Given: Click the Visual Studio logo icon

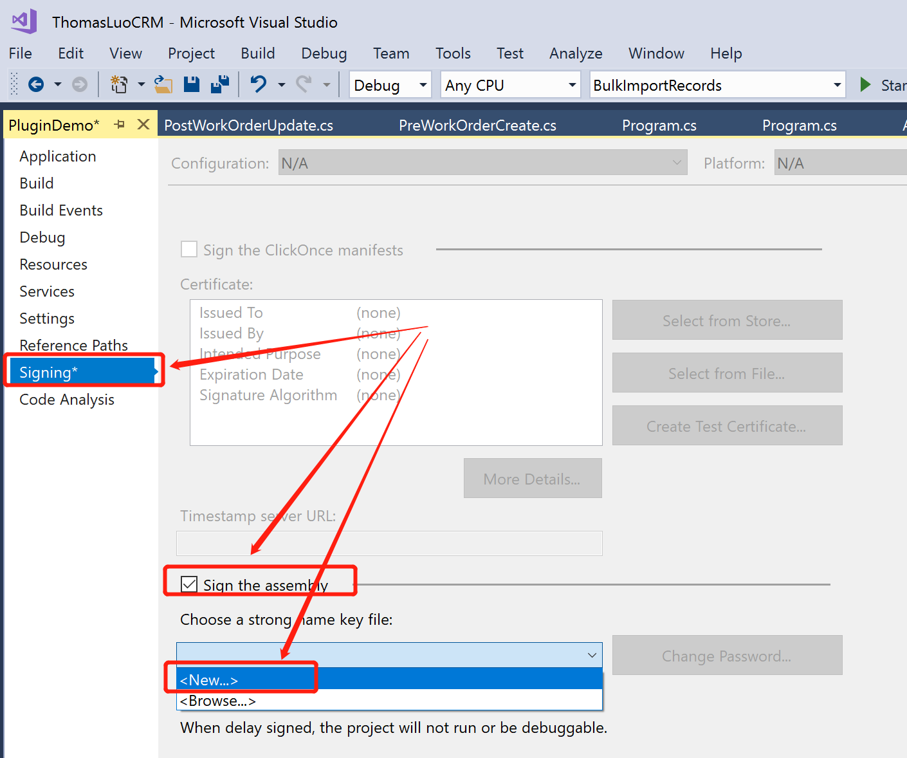Looking at the screenshot, I should pyautogui.click(x=24, y=21).
